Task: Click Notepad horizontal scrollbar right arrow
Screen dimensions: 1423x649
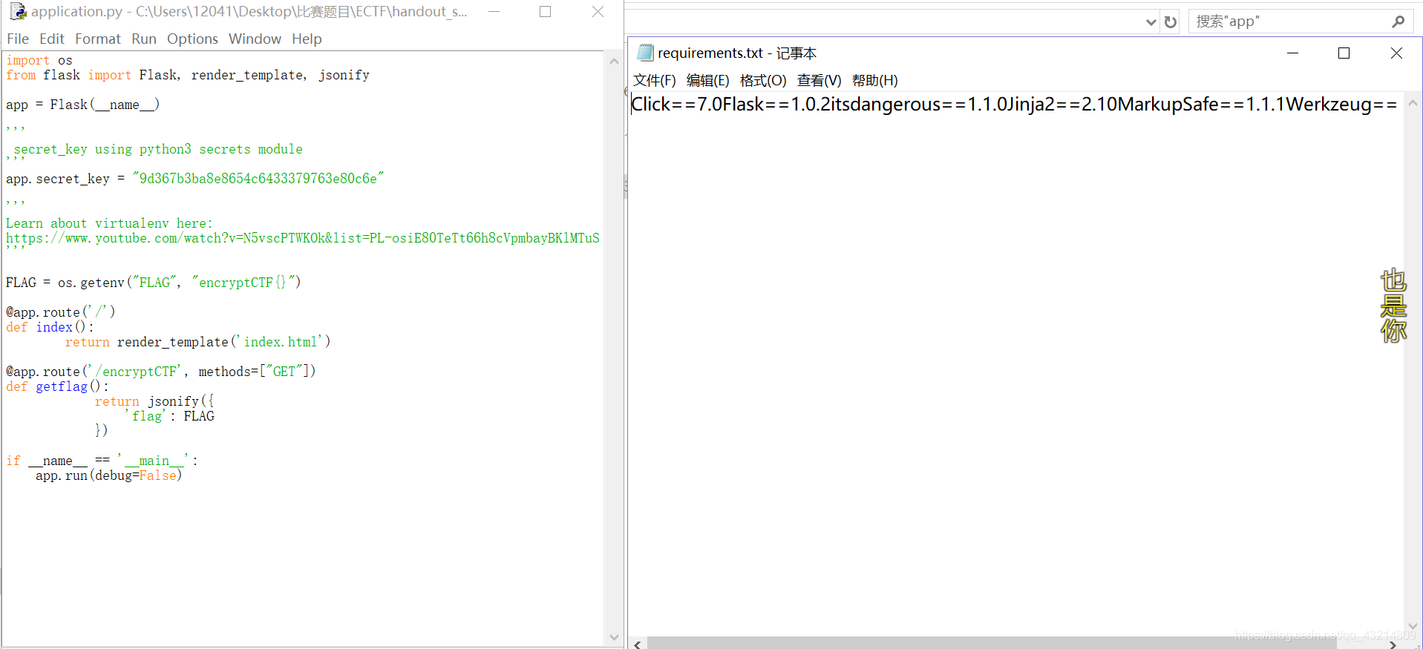Action: pyautogui.click(x=1393, y=643)
